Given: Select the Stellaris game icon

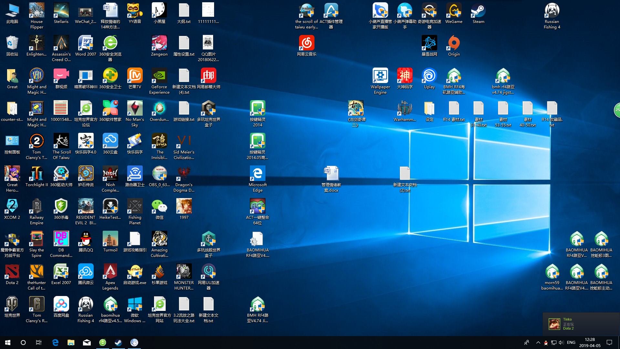Looking at the screenshot, I should point(61,11).
